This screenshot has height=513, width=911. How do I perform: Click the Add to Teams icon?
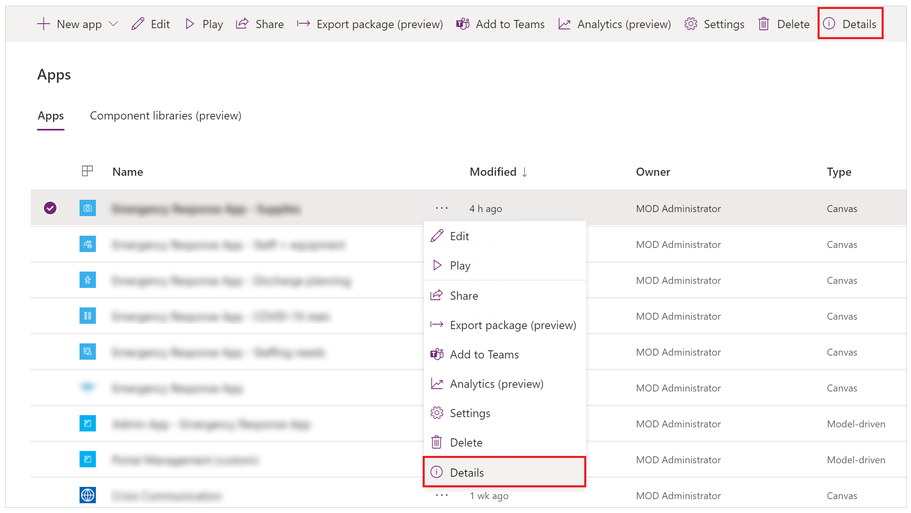pyautogui.click(x=436, y=354)
